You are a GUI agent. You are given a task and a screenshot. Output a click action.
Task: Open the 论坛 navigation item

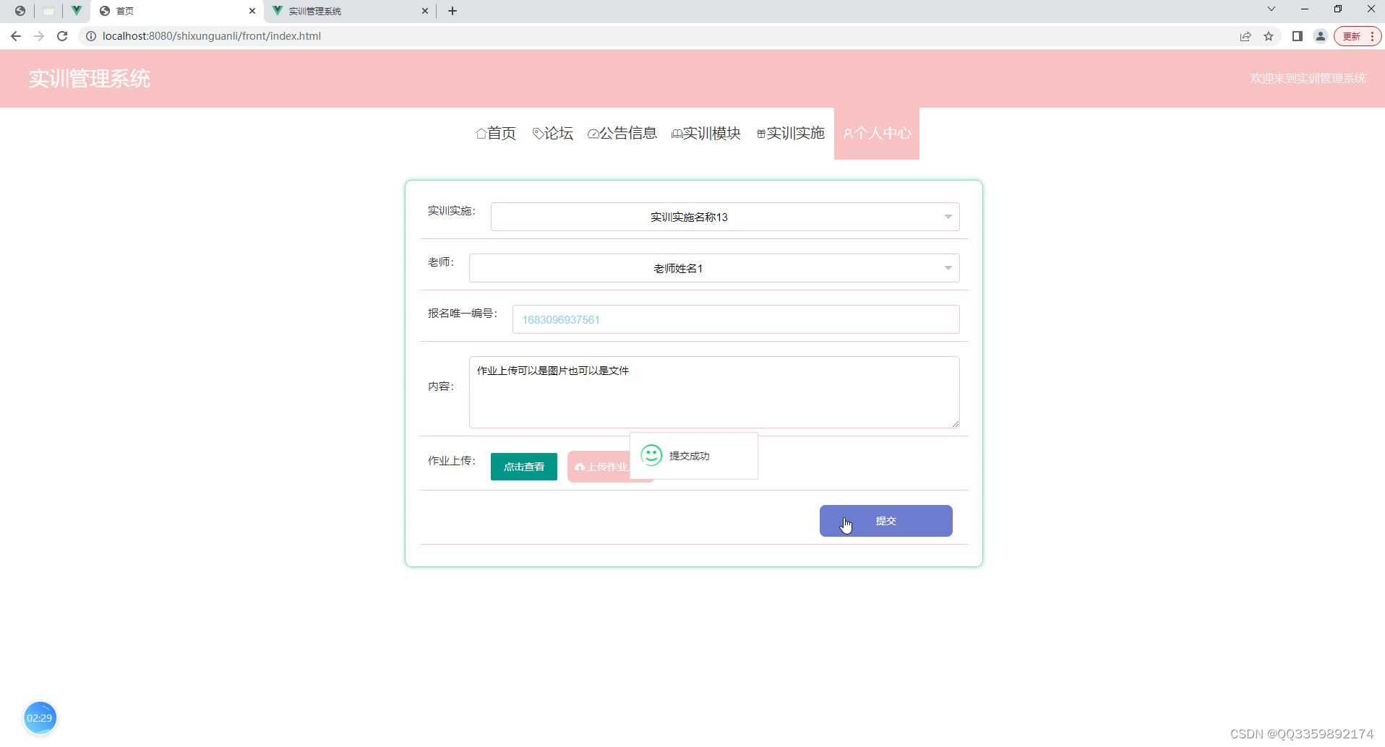[x=553, y=134]
